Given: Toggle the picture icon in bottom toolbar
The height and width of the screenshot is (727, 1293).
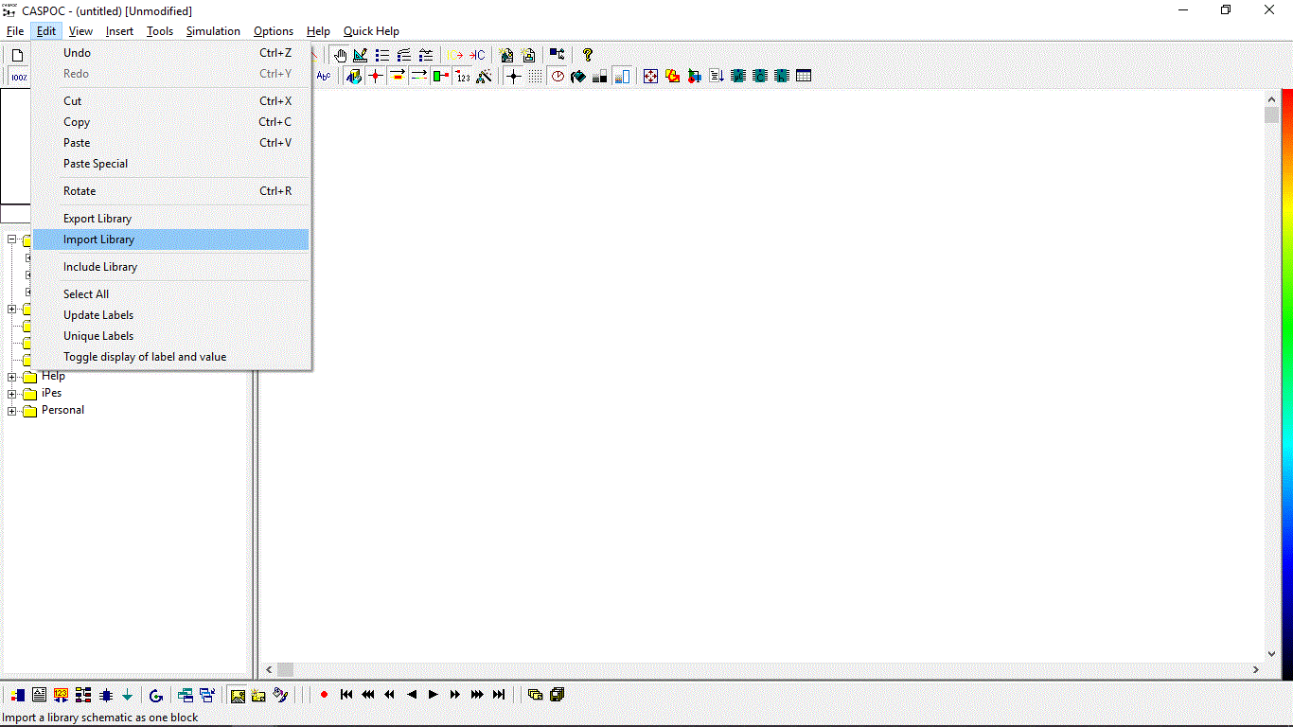Looking at the screenshot, I should [x=238, y=695].
